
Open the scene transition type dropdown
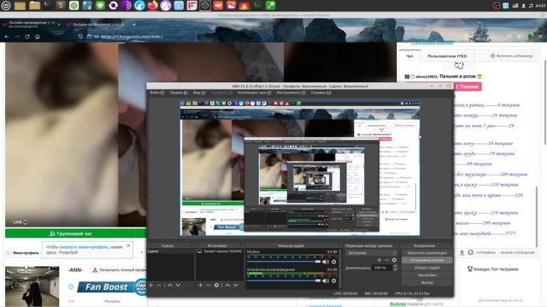point(370,252)
